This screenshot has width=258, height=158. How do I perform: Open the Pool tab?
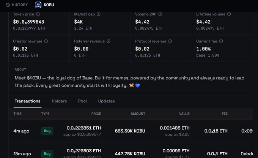tap(82, 101)
